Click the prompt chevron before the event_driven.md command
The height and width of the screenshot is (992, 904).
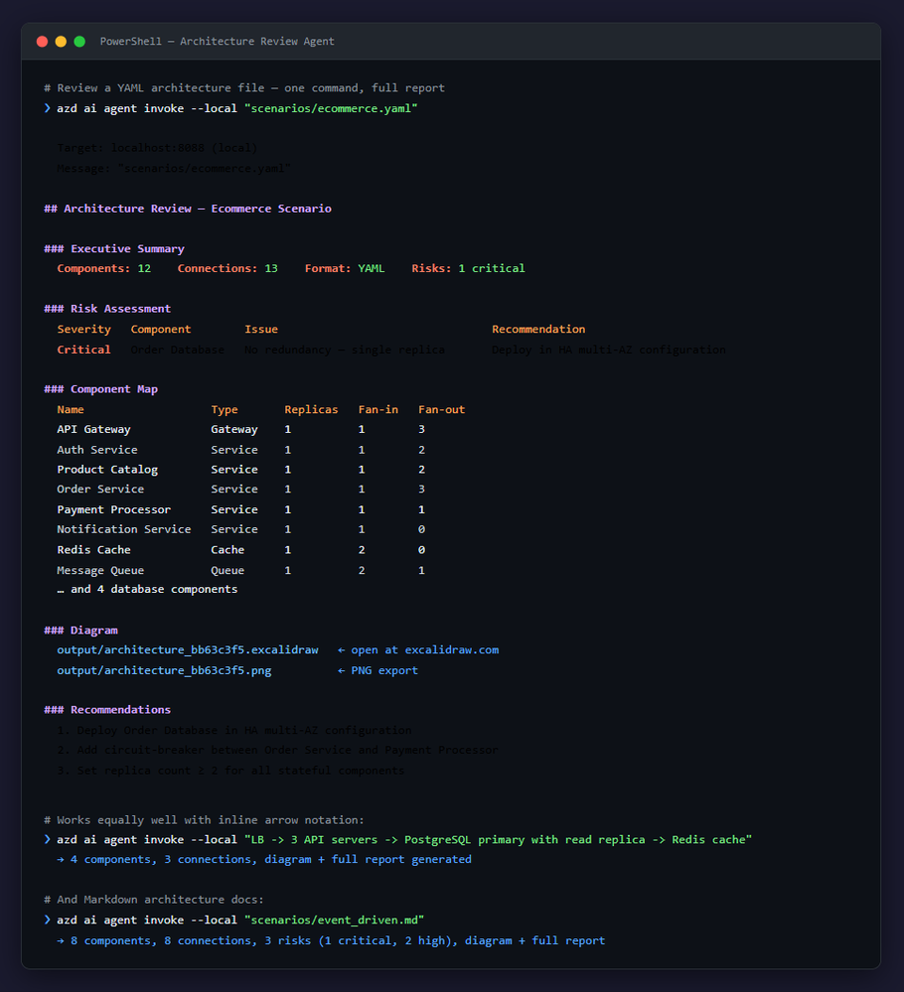[48, 920]
